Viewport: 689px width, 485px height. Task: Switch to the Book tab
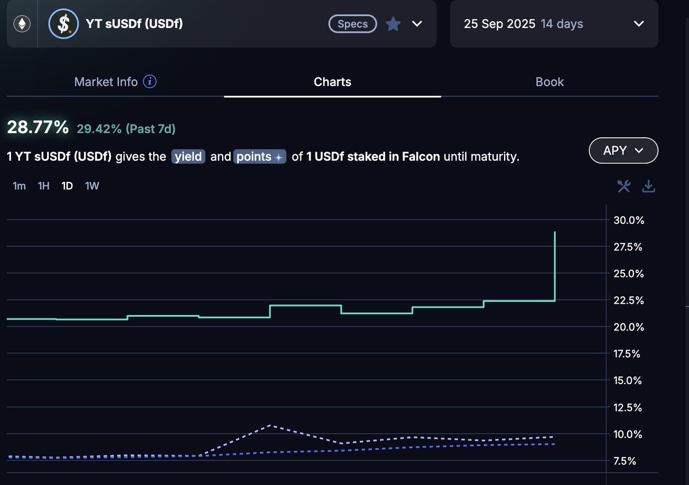click(x=549, y=82)
